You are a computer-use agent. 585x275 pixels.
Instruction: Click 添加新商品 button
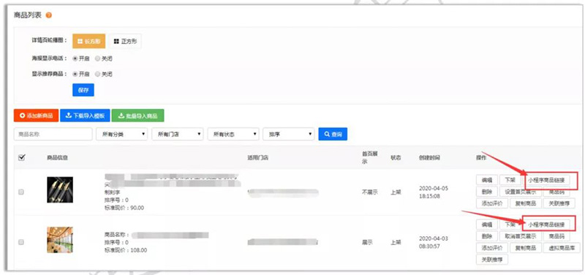[36, 116]
